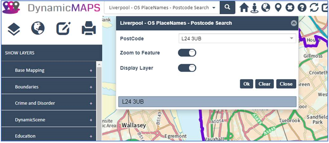Click the globe icon in sidebar
Screen dimensions: 329x143
[38, 28]
